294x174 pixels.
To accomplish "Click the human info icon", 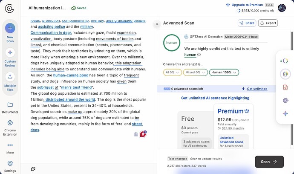I will tap(199, 55).
